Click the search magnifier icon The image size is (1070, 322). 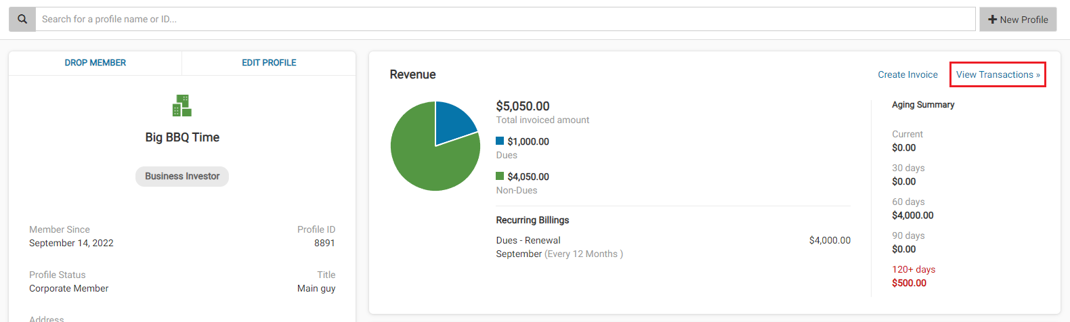point(22,20)
